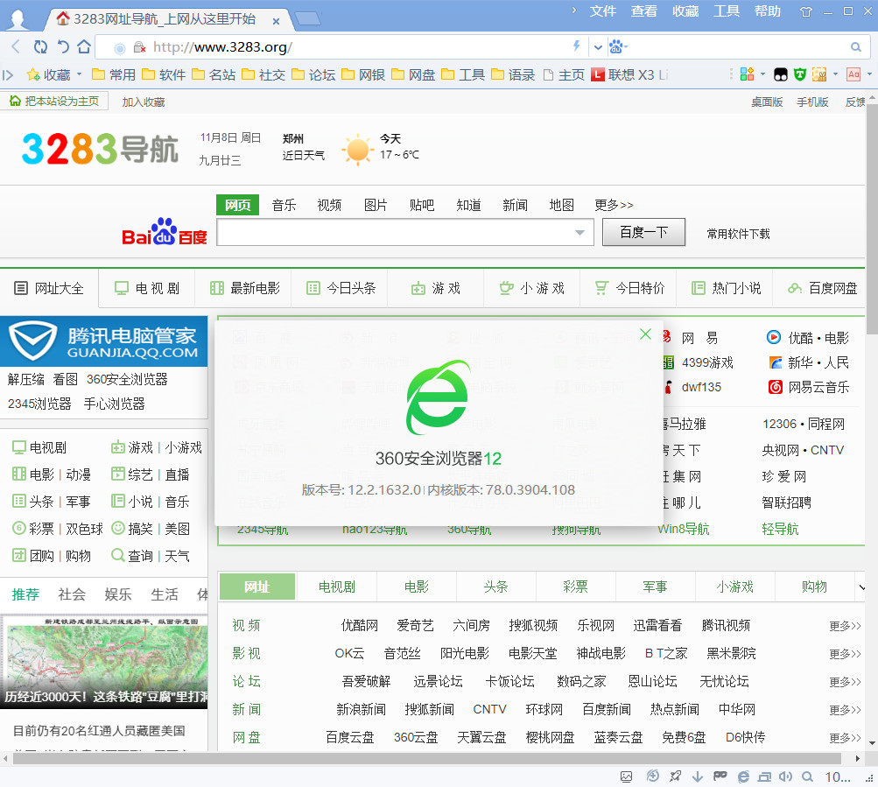This screenshot has width=878, height=787.
Task: Click the railway map news thumbnail
Action: tap(103, 662)
